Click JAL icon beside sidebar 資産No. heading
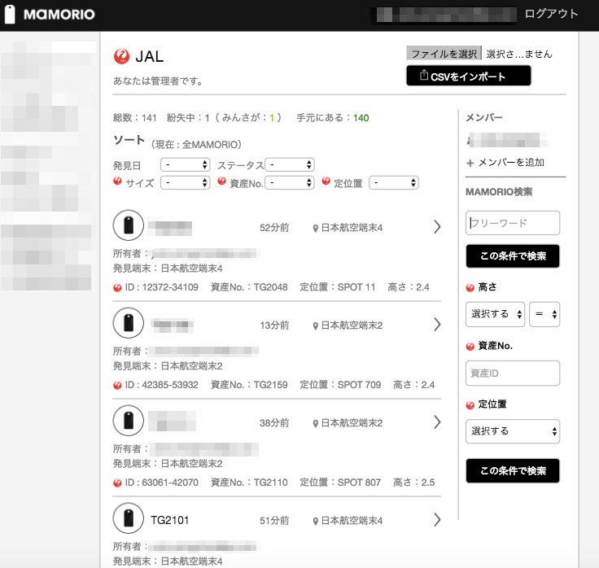The width and height of the screenshot is (599, 568). 470,347
